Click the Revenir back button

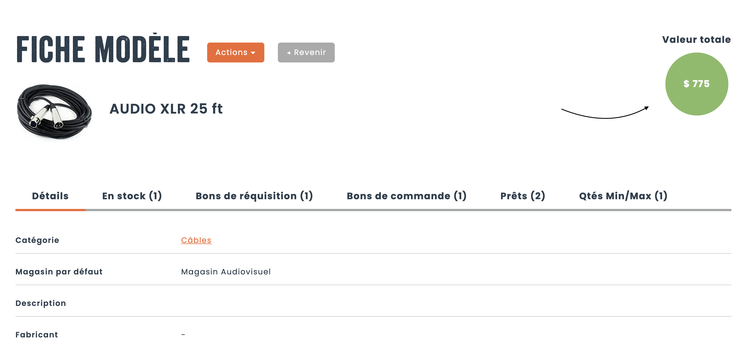coord(306,52)
